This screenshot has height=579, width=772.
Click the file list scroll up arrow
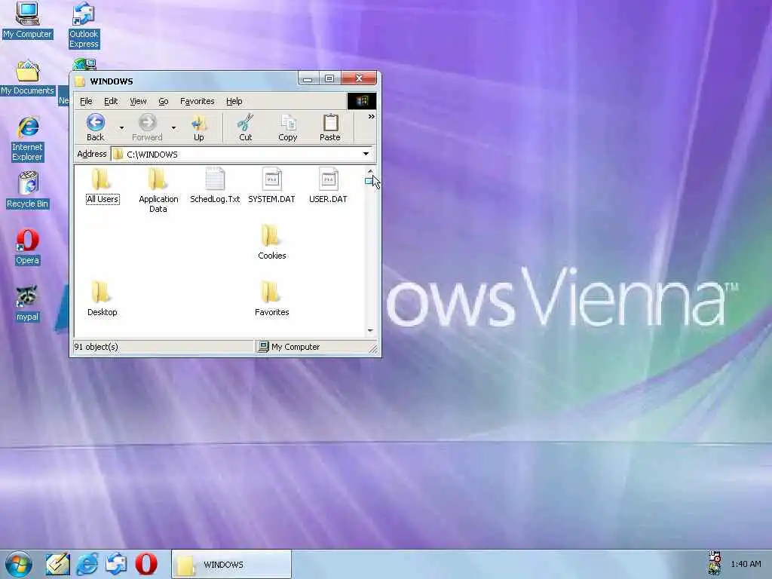pos(370,171)
